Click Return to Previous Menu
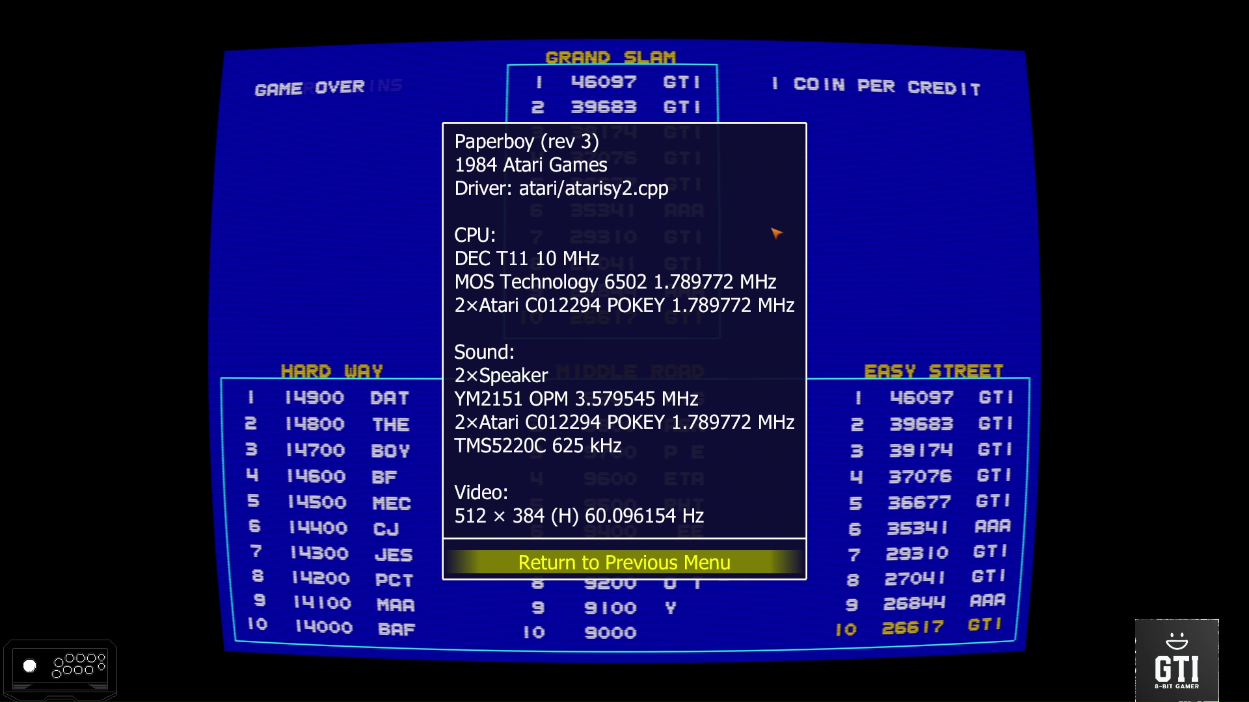Screen dimensions: 1249x702 (624, 562)
